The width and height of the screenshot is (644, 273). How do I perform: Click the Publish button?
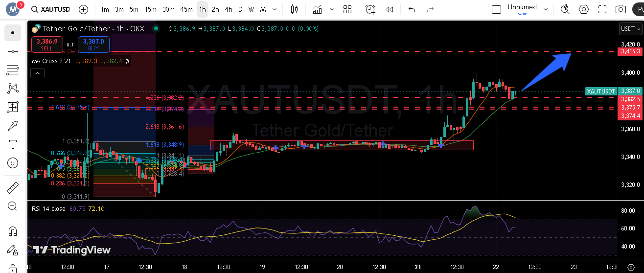click(x=638, y=9)
